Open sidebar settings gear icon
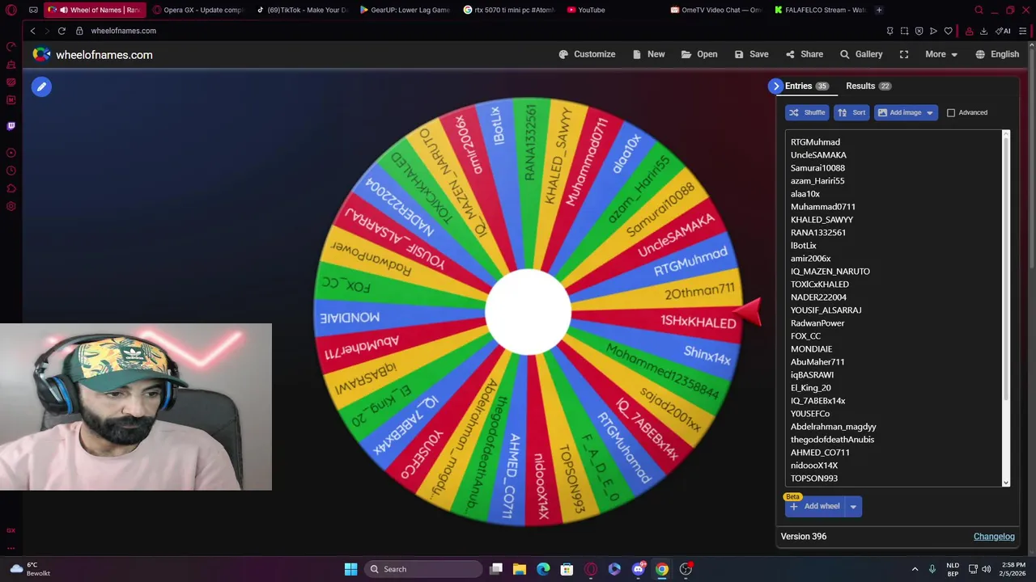This screenshot has width=1036, height=582. (x=11, y=206)
